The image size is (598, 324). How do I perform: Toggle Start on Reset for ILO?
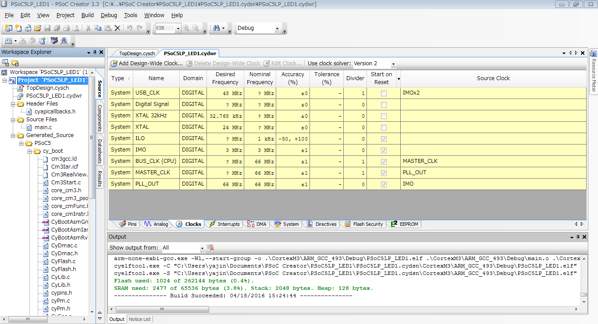pyautogui.click(x=384, y=139)
